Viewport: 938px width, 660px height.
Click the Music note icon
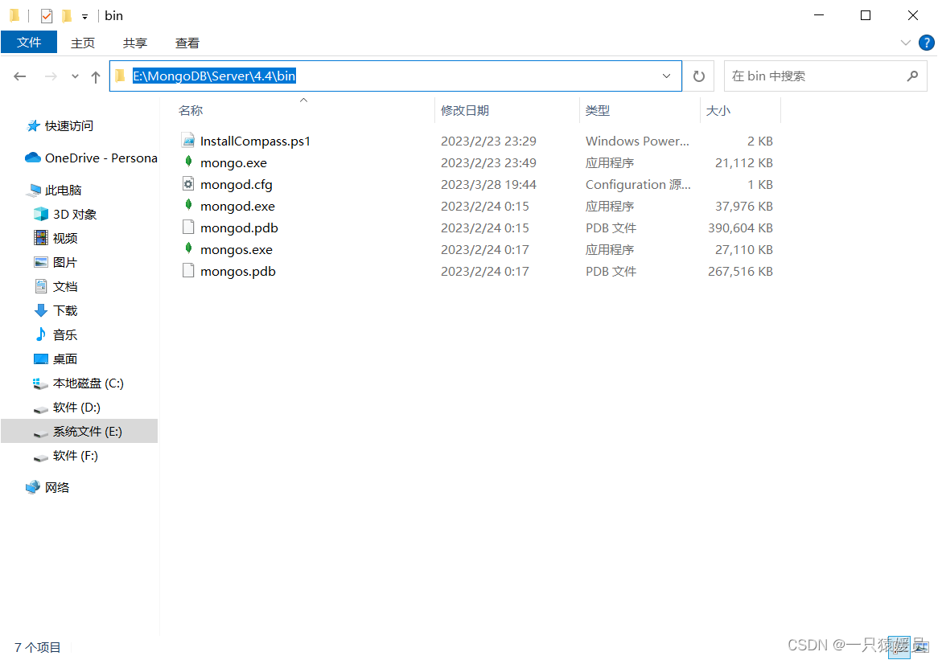(41, 334)
